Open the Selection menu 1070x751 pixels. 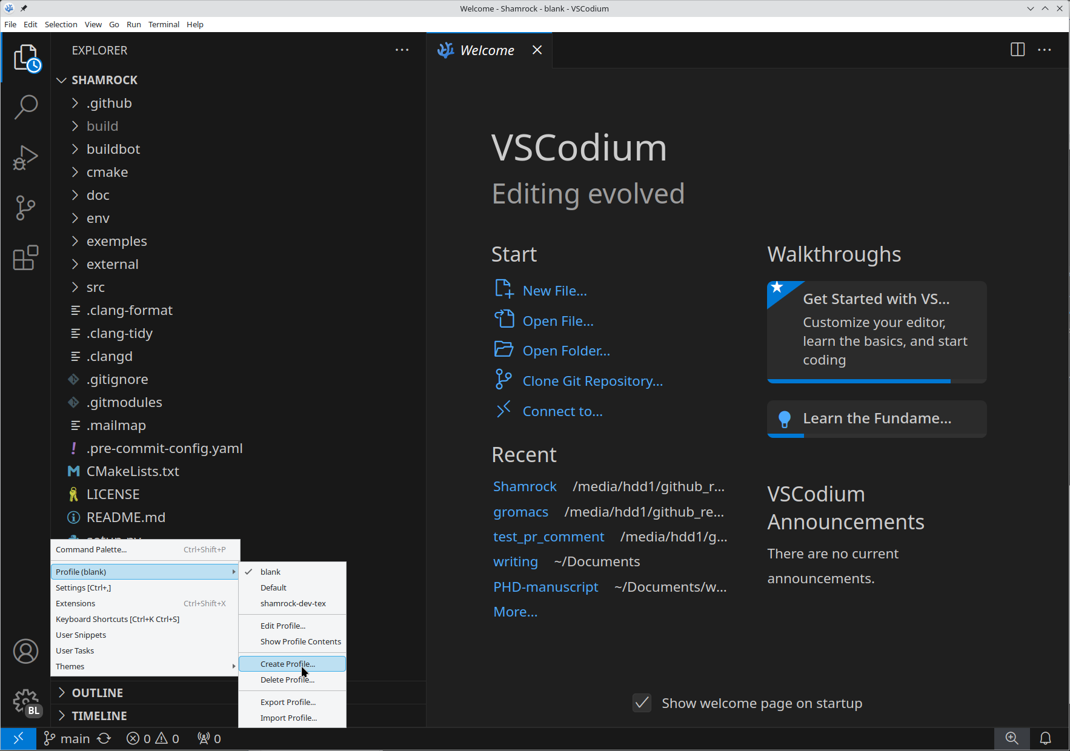pos(61,24)
